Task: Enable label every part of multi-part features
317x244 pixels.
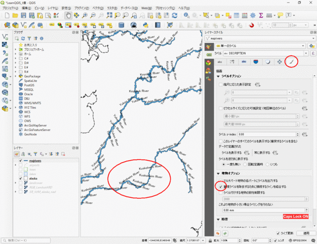Action: click(x=220, y=181)
